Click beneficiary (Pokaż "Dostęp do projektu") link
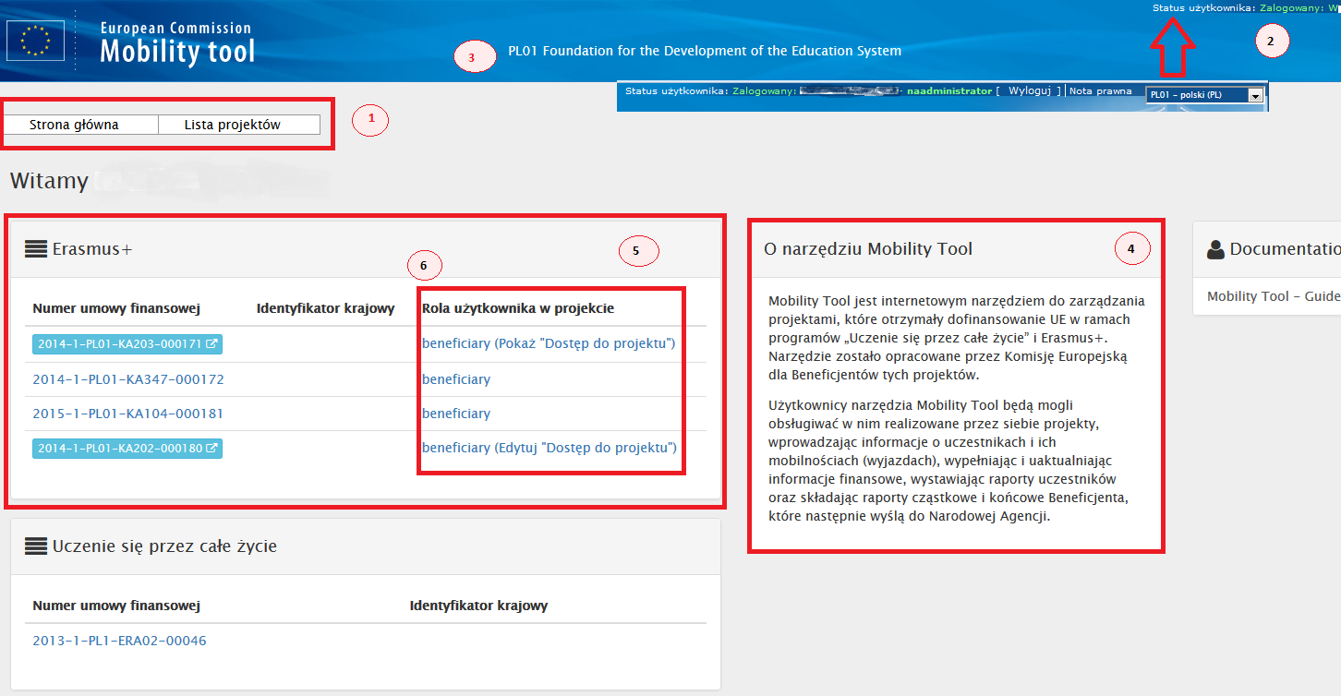1341x696 pixels. click(x=549, y=343)
